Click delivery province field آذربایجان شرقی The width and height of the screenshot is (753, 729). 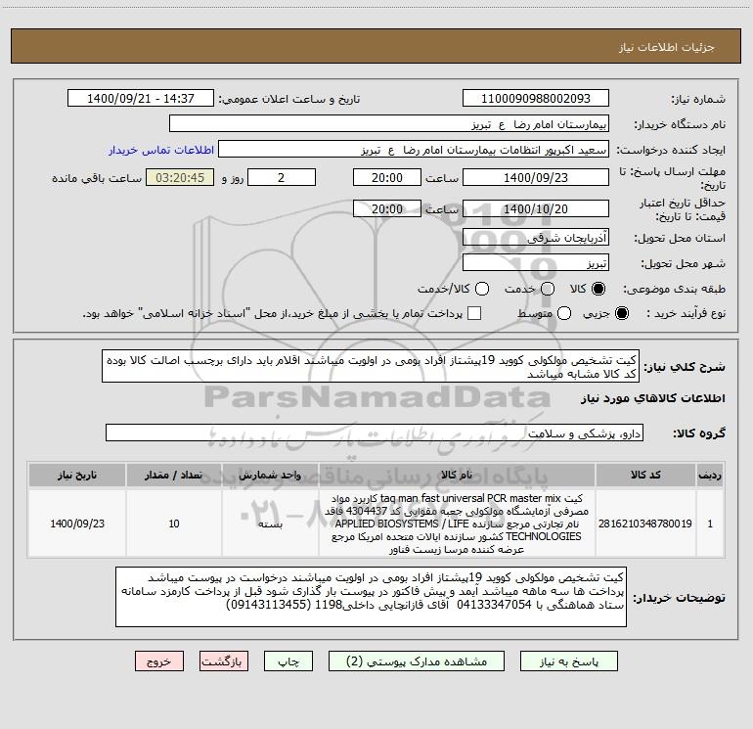(x=536, y=237)
